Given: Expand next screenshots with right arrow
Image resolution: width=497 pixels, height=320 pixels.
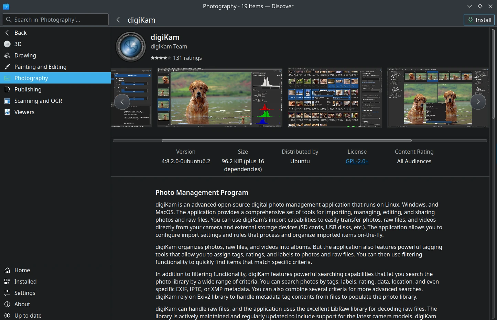Looking at the screenshot, I should (478, 102).
